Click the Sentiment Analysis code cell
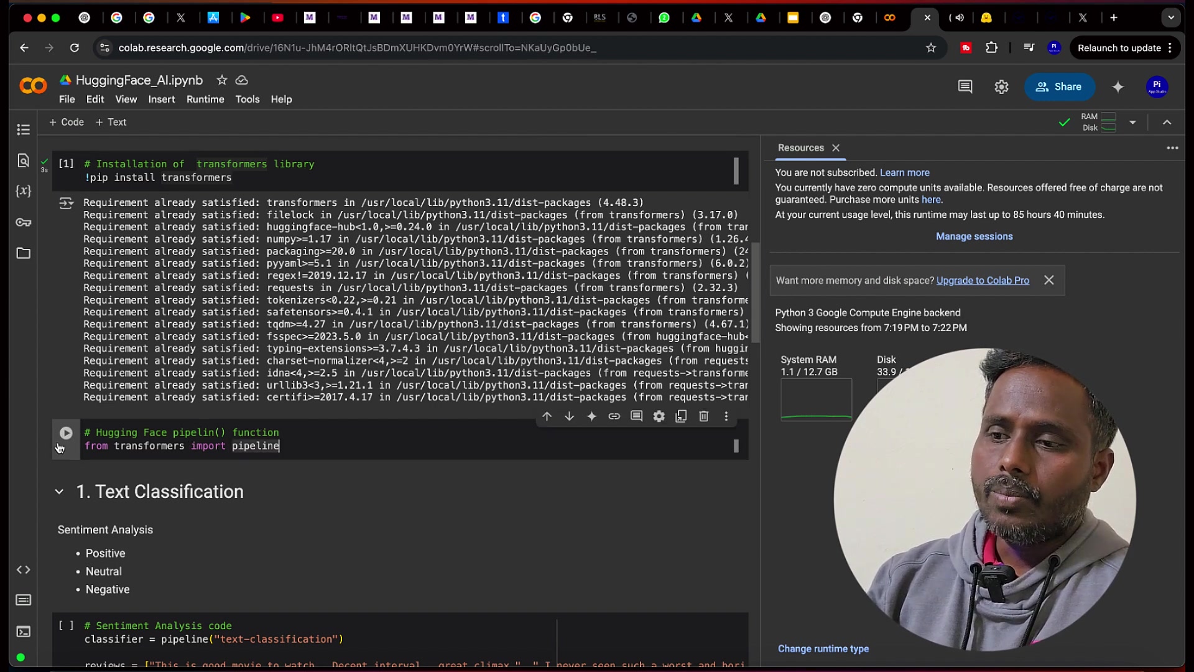The height and width of the screenshot is (672, 1194). tap(400, 640)
